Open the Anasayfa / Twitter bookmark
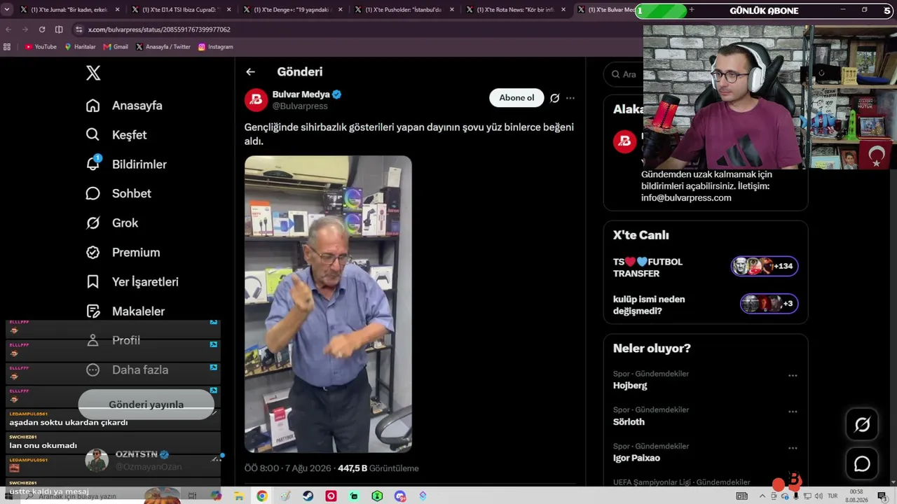 click(x=163, y=47)
